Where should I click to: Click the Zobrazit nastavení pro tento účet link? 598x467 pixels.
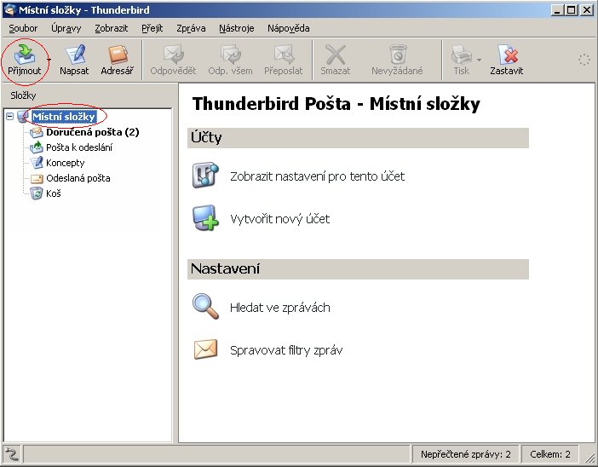click(317, 176)
